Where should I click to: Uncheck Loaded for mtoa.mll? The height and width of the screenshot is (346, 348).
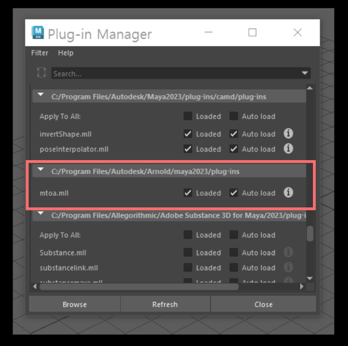tap(188, 193)
